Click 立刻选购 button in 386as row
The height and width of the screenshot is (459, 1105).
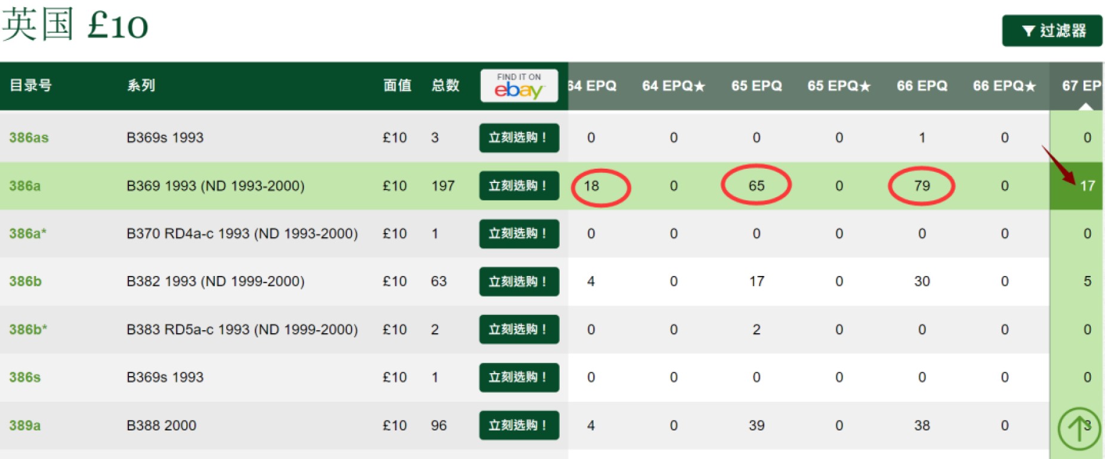tap(519, 138)
